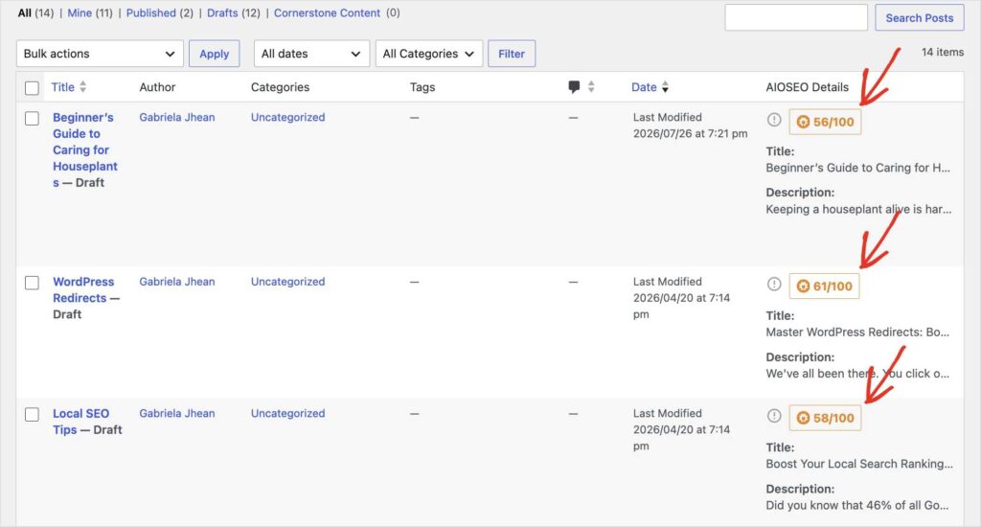The height and width of the screenshot is (527, 981).
Task: Apply the selected bulk action
Action: click(214, 54)
